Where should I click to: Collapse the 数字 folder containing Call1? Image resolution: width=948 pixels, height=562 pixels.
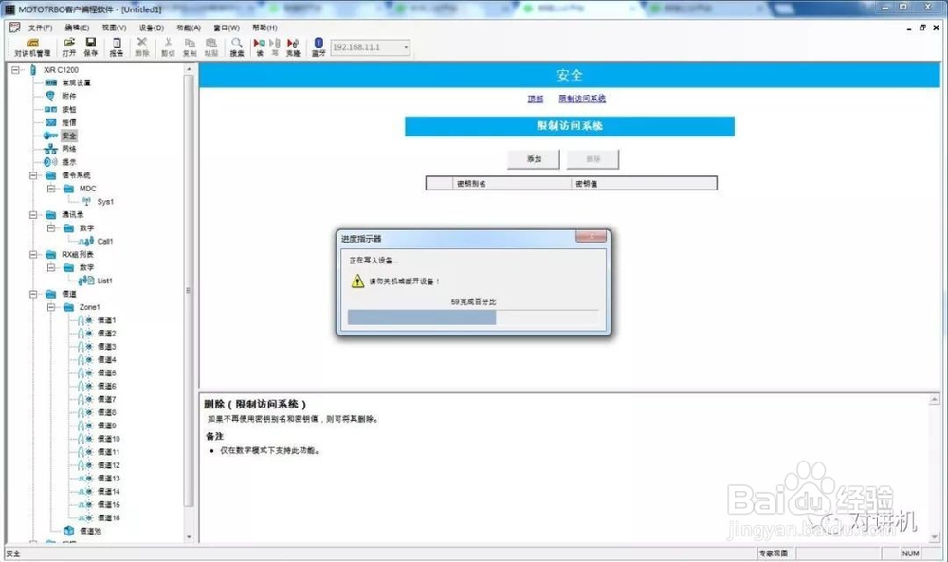click(51, 227)
